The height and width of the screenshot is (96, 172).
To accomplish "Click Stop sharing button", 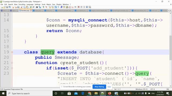I will 99,87.
